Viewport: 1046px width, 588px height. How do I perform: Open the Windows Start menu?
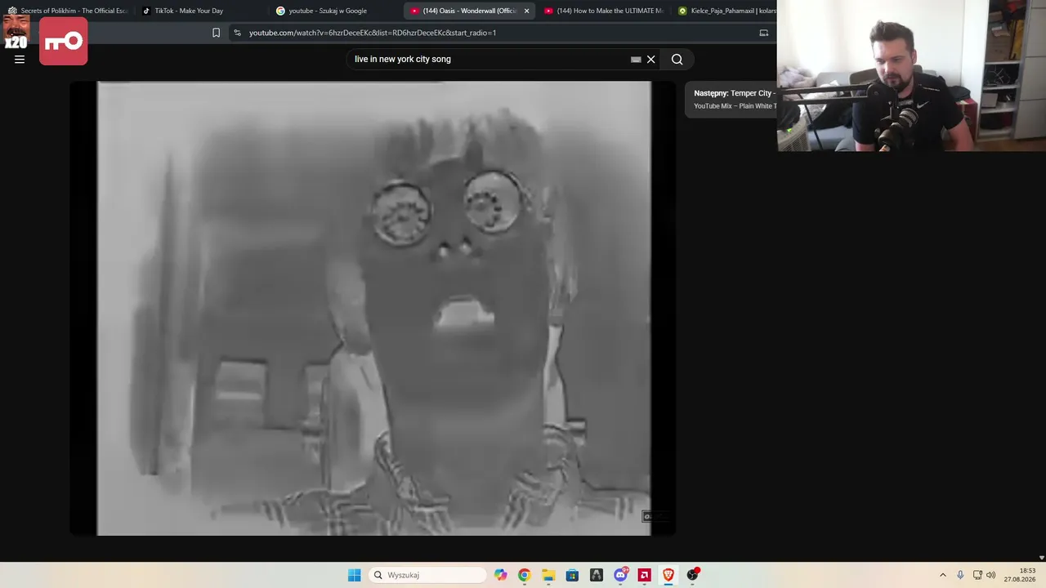click(x=354, y=575)
